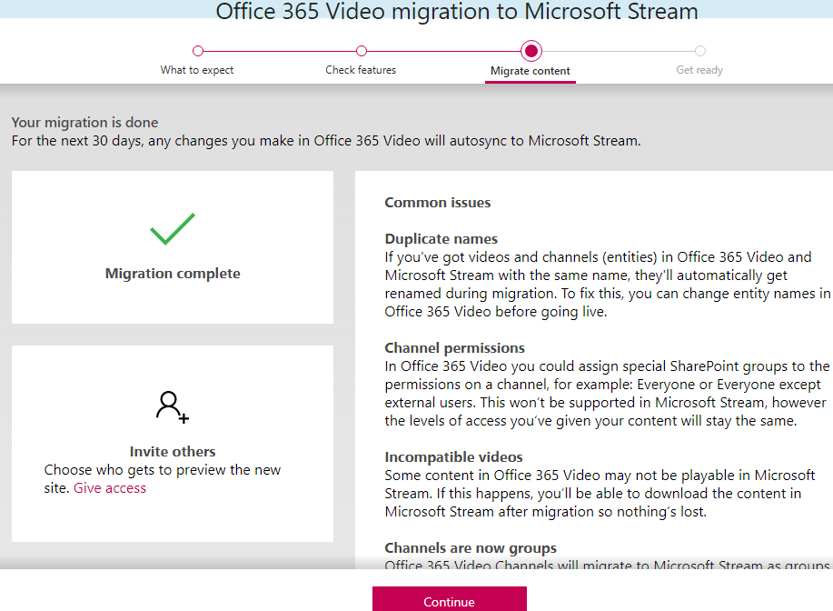Screen dimensions: 833x611
Task: Click the Channels are now groups heading
Action: [471, 548]
